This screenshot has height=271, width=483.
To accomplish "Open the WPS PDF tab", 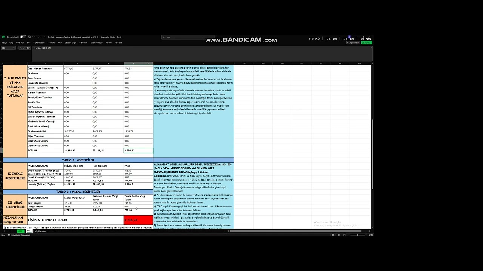I will click(x=20, y=43).
